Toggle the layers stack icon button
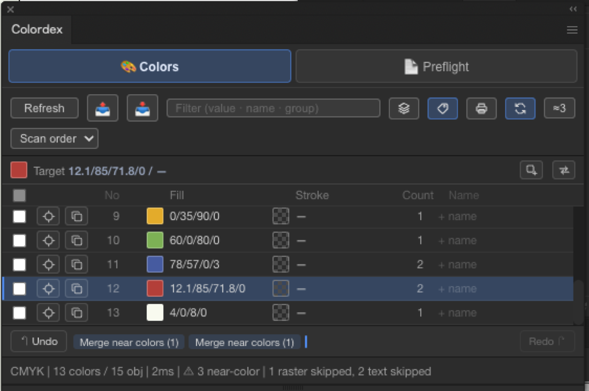 pos(404,108)
